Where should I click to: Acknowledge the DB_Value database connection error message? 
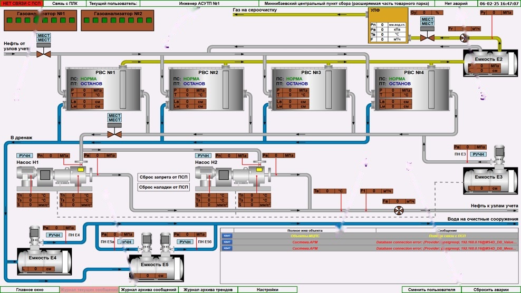(x=227, y=242)
